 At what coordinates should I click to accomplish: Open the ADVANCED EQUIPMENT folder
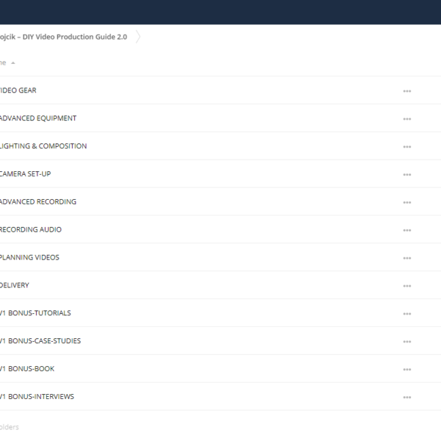click(x=38, y=118)
